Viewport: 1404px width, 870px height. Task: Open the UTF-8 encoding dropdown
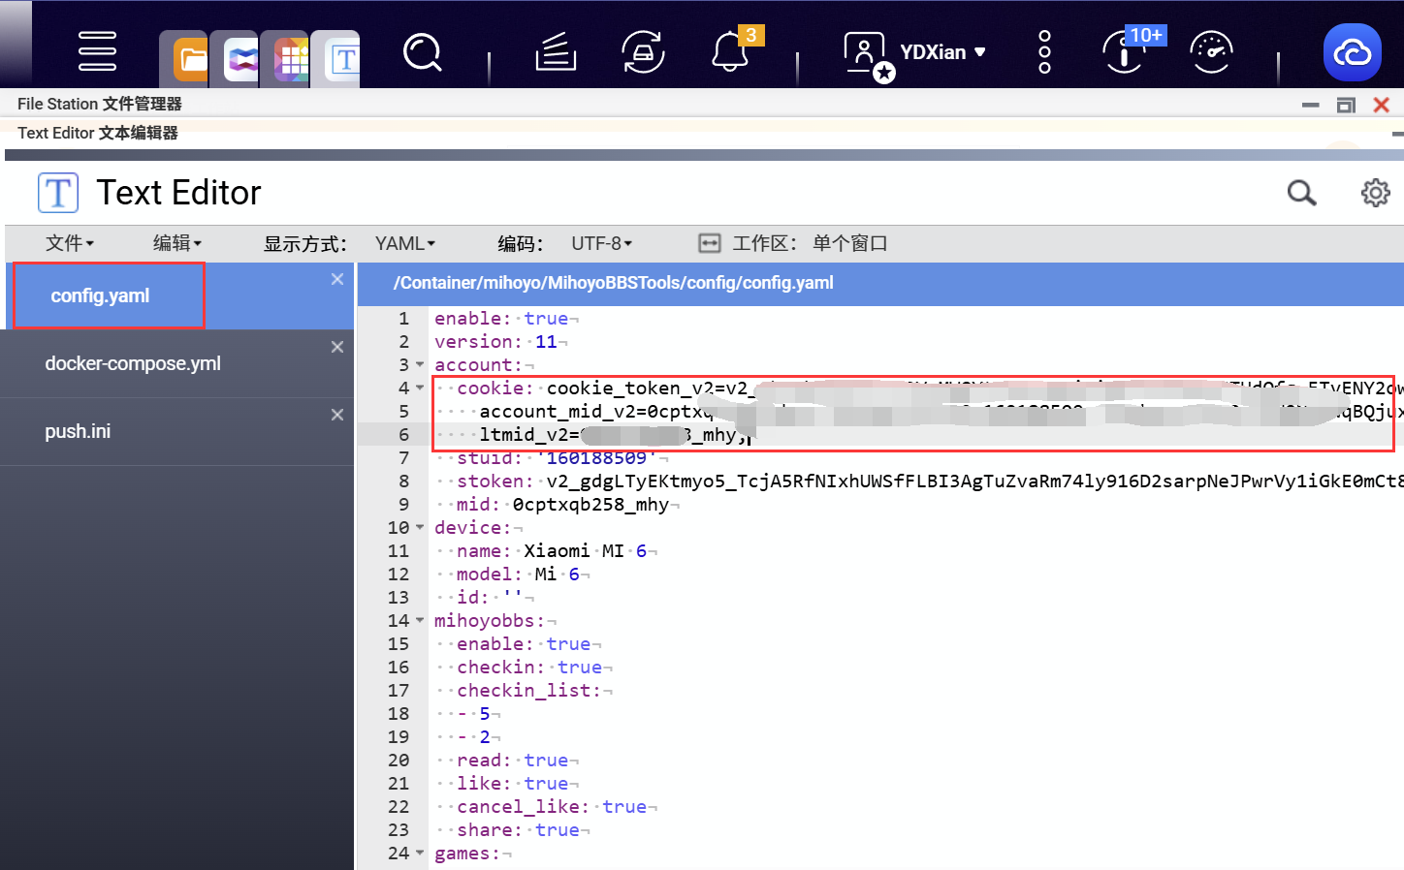coord(601,243)
